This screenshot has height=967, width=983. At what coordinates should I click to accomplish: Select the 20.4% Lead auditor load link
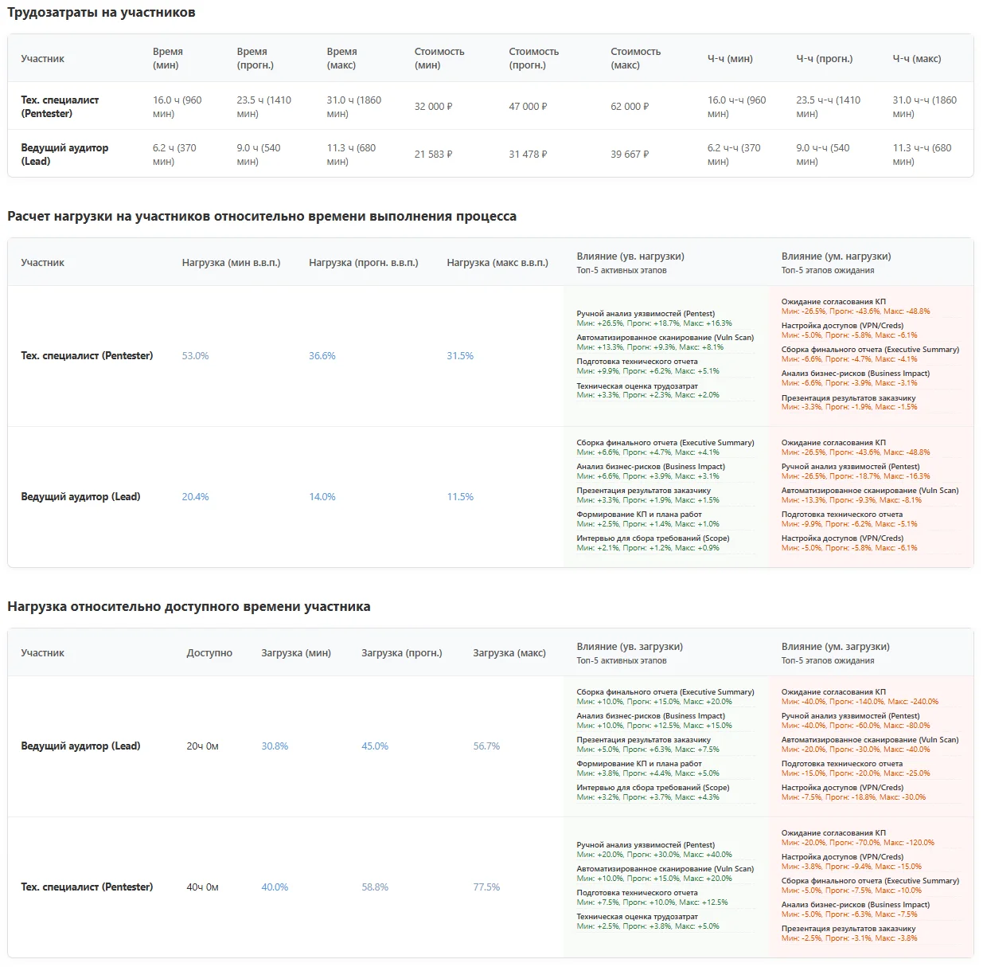(195, 497)
